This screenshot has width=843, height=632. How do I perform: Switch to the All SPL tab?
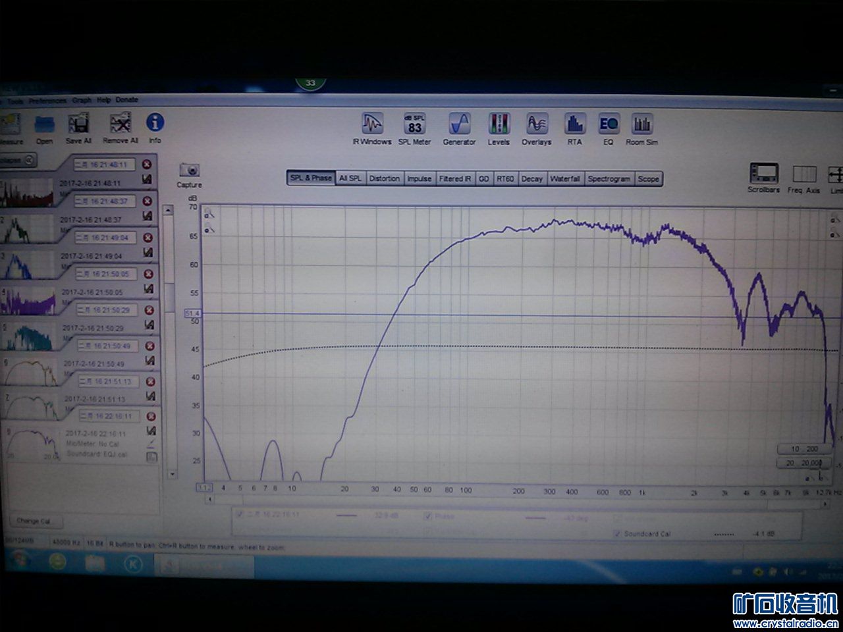[350, 178]
